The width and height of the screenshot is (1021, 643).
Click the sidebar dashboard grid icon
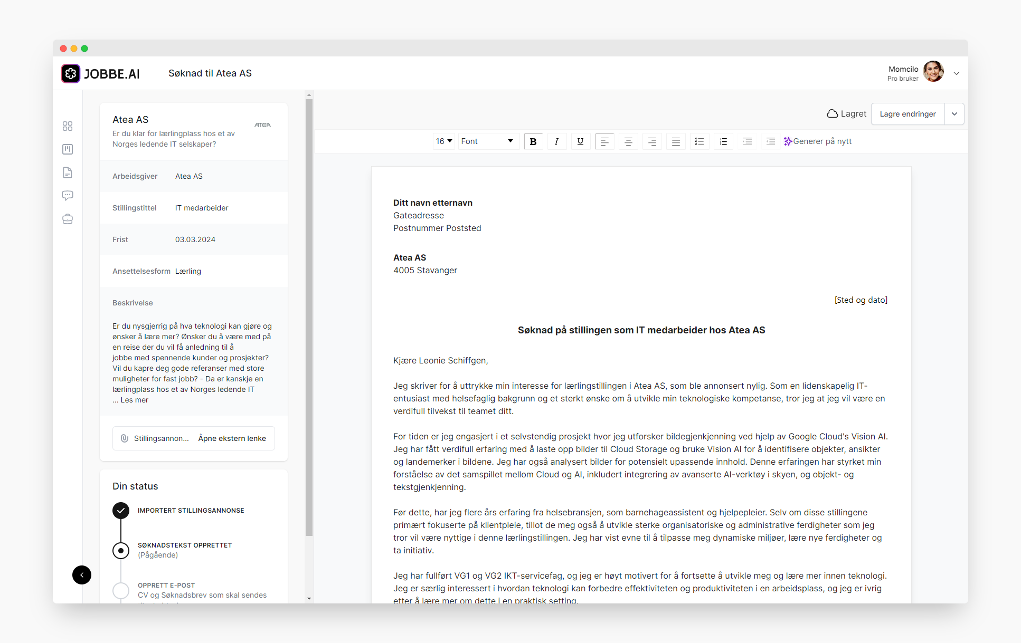[68, 125]
